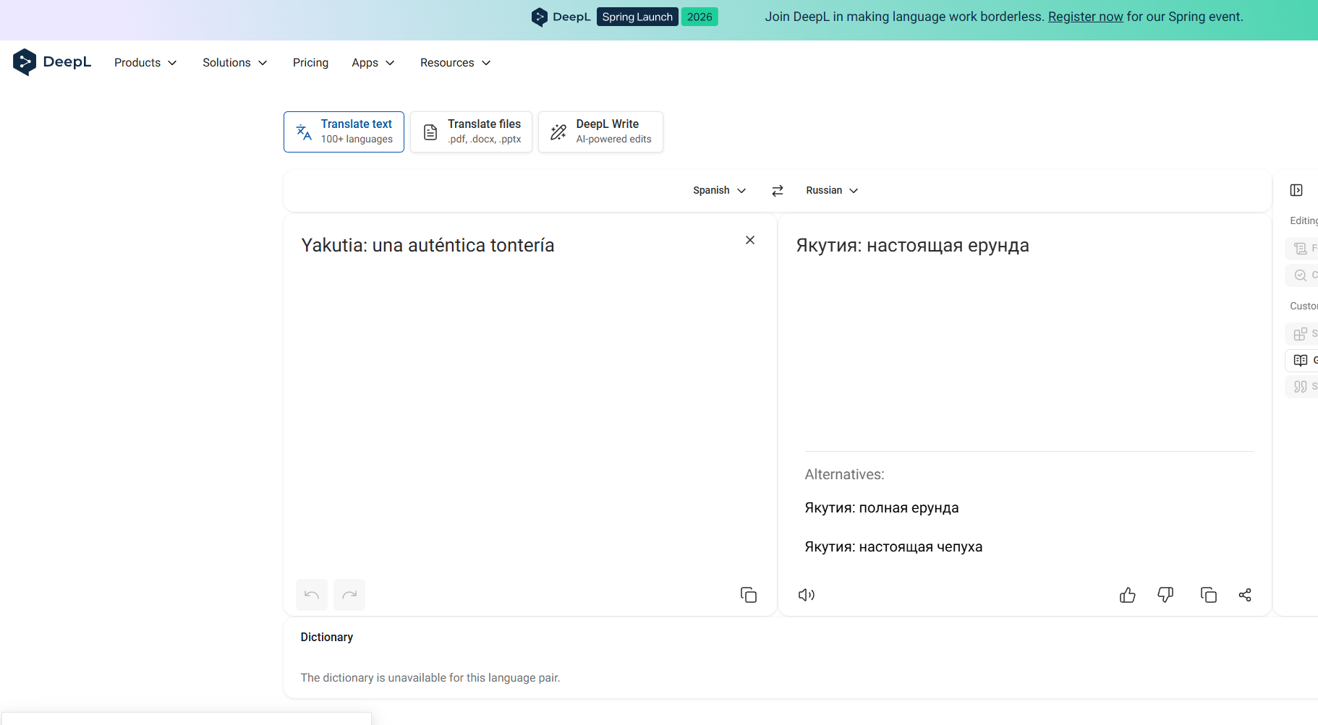Redo the last edit in source text
Image resolution: width=1318 pixels, height=725 pixels.
pos(349,595)
